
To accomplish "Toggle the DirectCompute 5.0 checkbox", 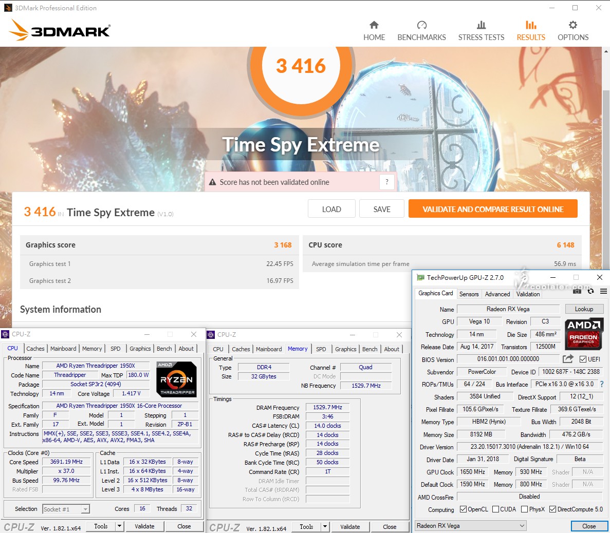I will point(552,509).
